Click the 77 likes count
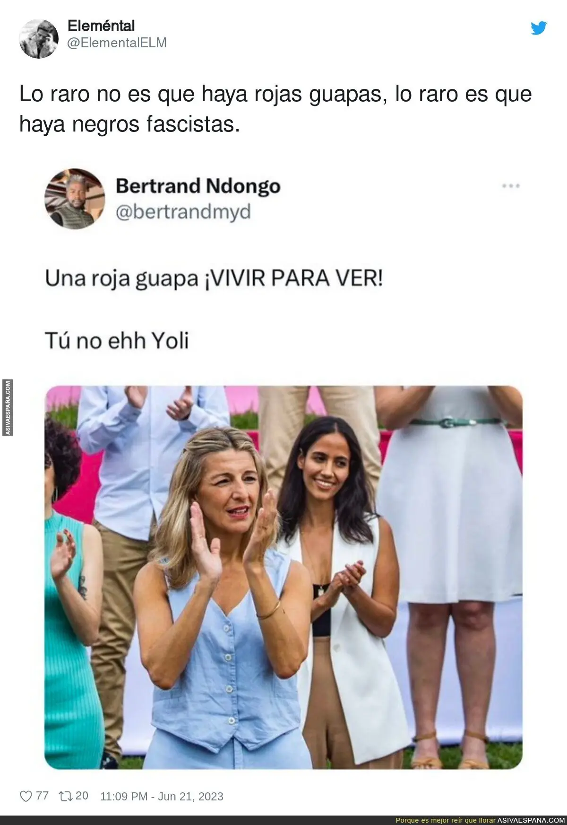The height and width of the screenshot is (825, 567). tap(42, 796)
